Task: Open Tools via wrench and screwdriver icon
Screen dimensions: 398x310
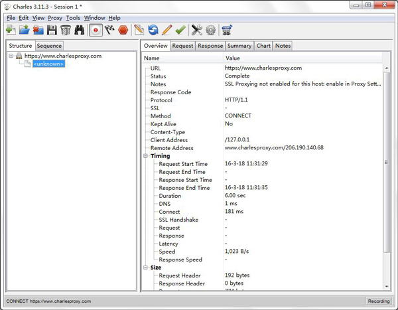Action: [x=197, y=30]
